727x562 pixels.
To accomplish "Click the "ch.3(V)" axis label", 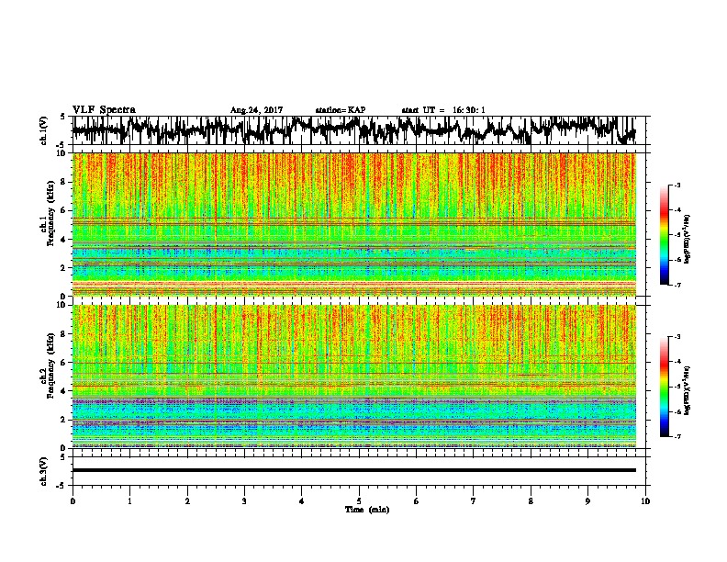I will 44,471.
